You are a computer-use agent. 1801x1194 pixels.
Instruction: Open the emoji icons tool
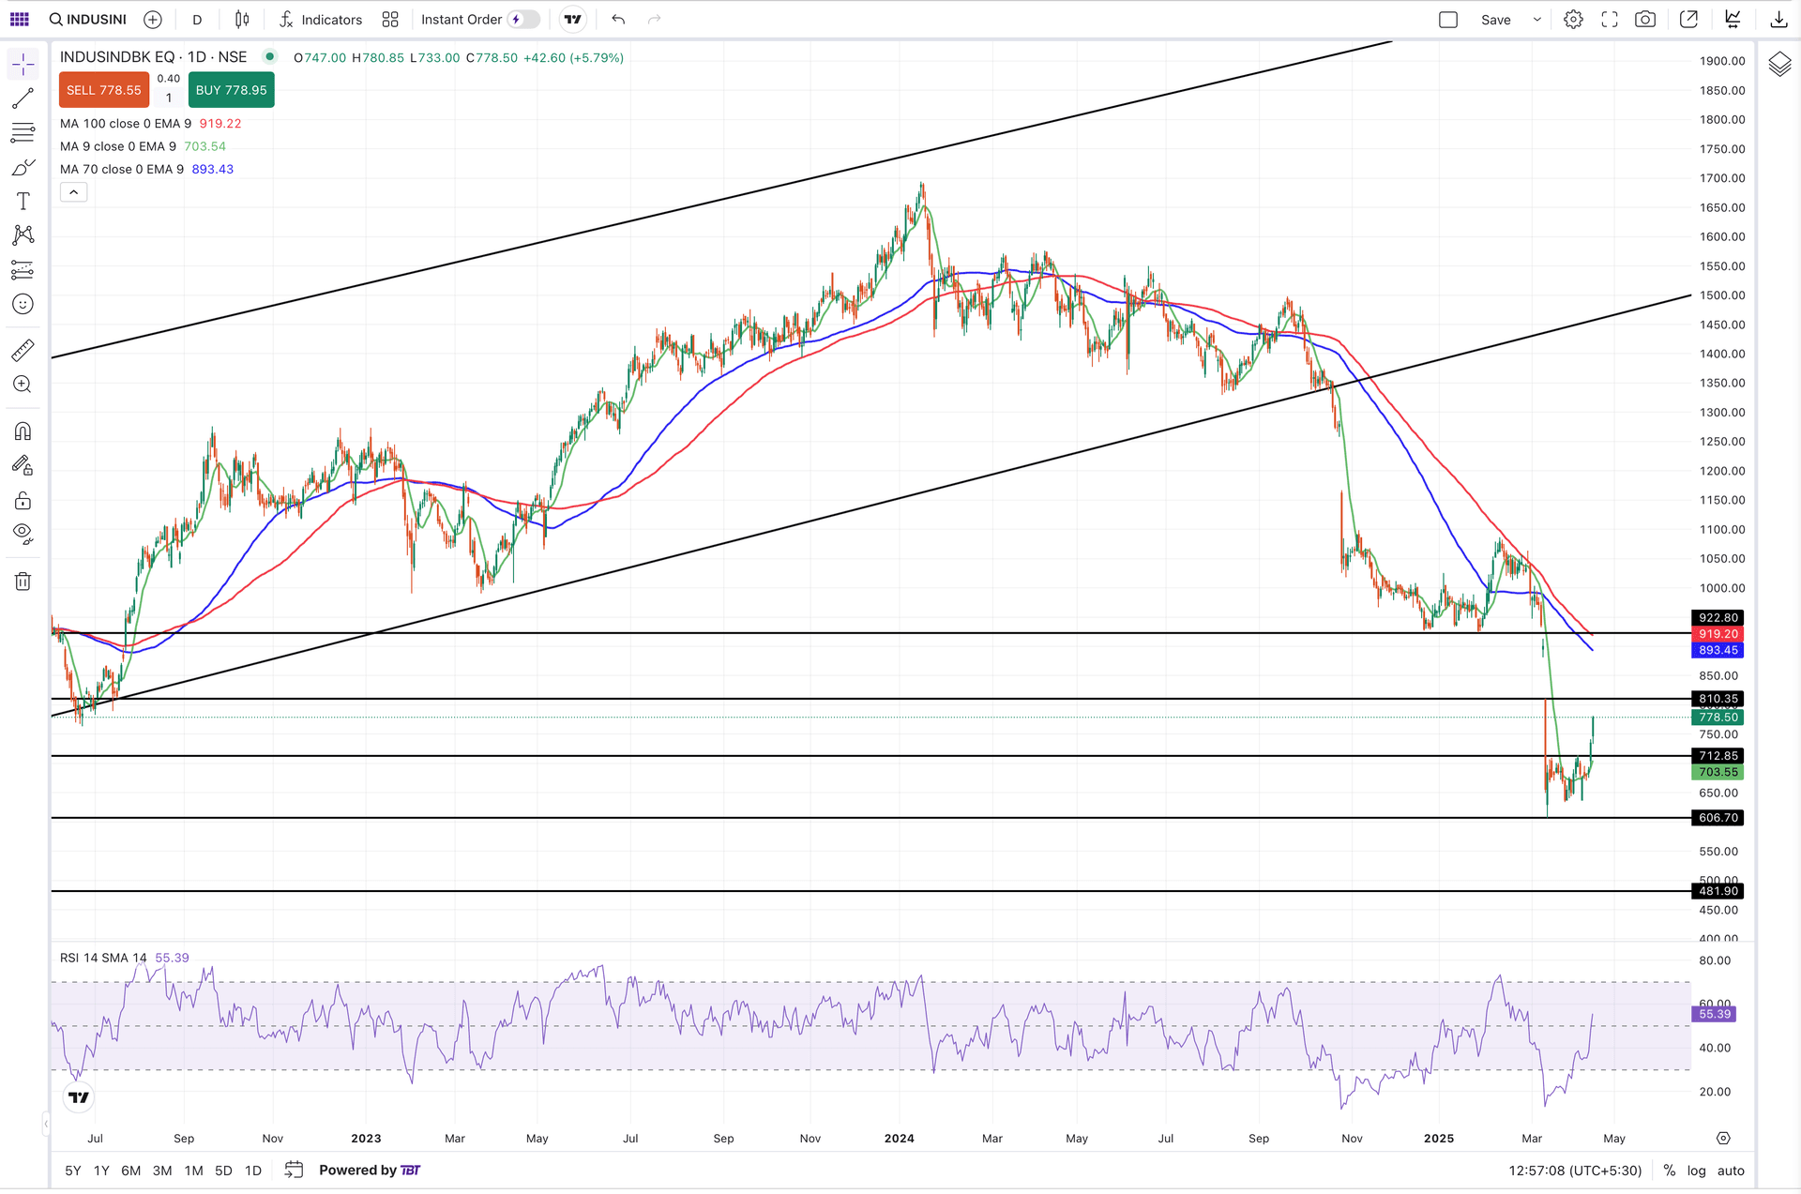pos(23,304)
